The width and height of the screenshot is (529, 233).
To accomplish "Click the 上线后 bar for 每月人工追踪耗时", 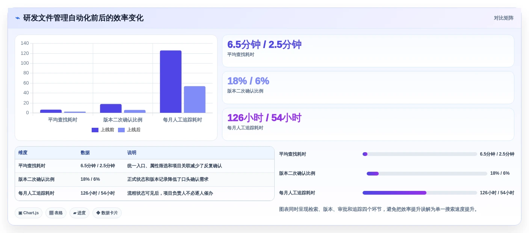I will point(195,100).
